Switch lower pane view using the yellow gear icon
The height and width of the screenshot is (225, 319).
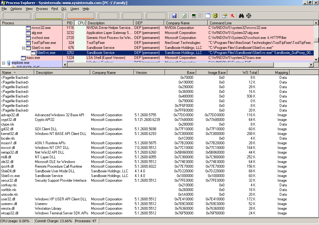[215, 16]
